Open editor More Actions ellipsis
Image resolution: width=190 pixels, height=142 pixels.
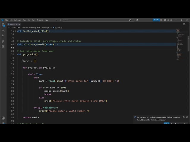click(x=187, y=24)
